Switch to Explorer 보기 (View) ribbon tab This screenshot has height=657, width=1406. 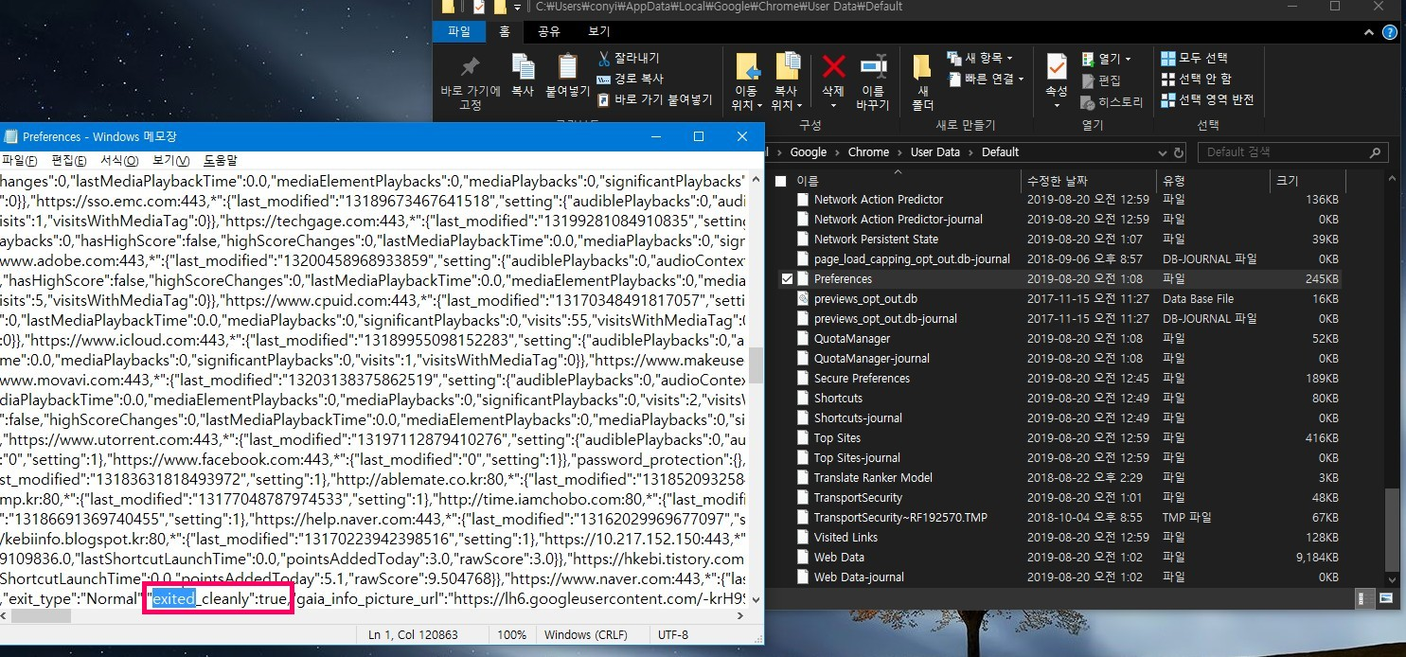[x=598, y=31]
